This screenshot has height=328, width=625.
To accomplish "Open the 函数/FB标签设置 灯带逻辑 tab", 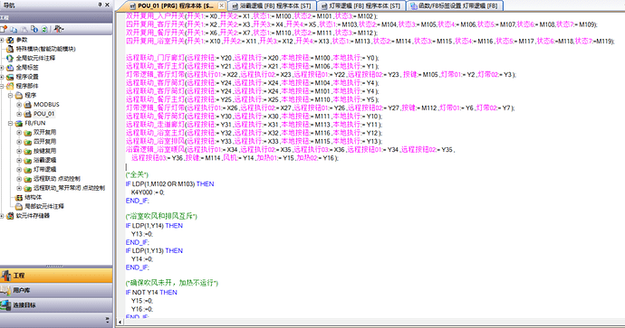I will (455, 6).
